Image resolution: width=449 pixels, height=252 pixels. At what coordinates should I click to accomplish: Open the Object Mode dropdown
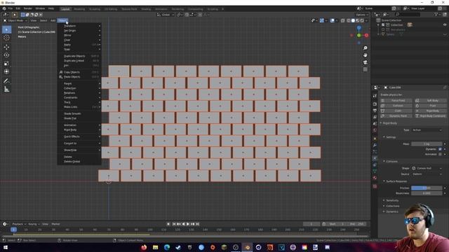15,20
